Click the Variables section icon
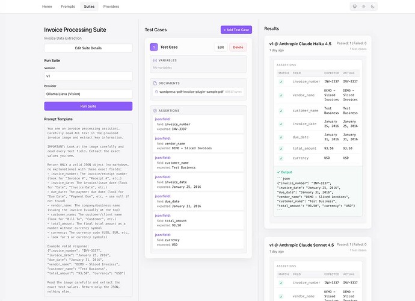The width and height of the screenshot is (415, 301). tap(155, 60)
